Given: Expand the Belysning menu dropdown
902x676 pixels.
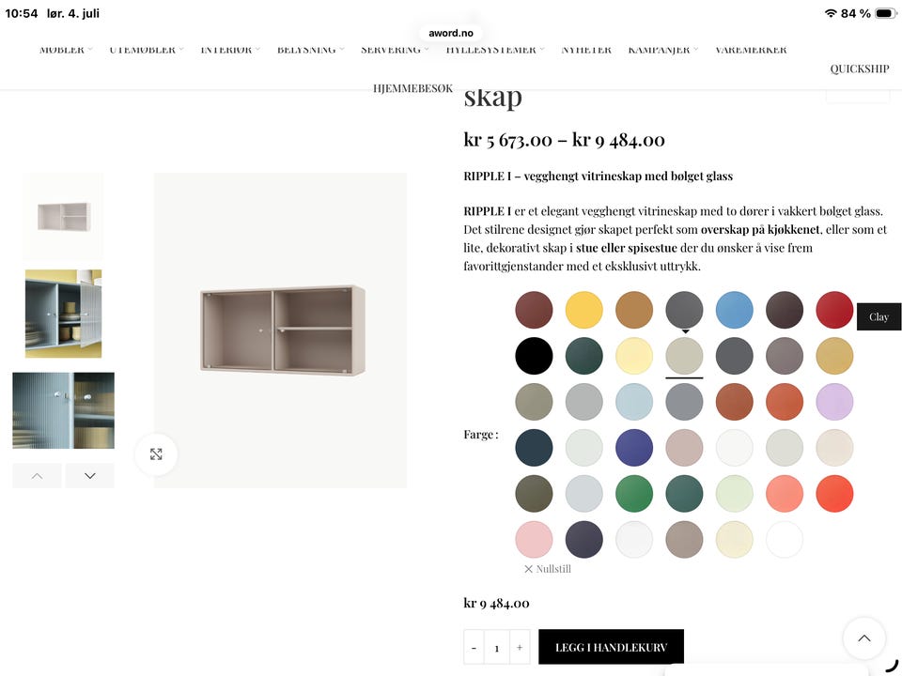Looking at the screenshot, I should point(311,50).
